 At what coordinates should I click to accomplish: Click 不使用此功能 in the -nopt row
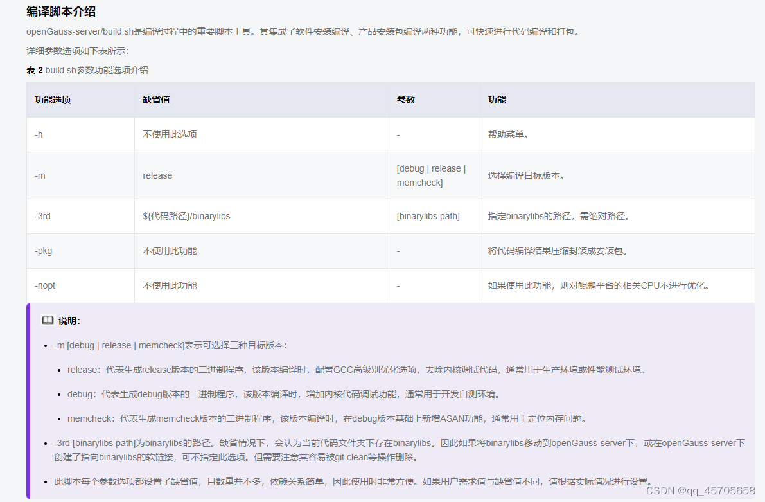pos(261,285)
